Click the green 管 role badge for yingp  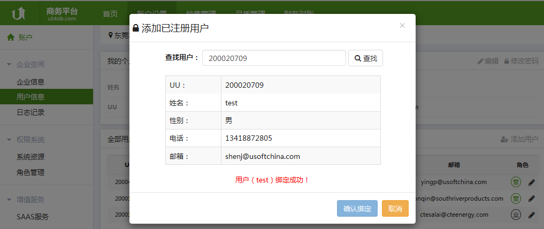[x=516, y=182]
